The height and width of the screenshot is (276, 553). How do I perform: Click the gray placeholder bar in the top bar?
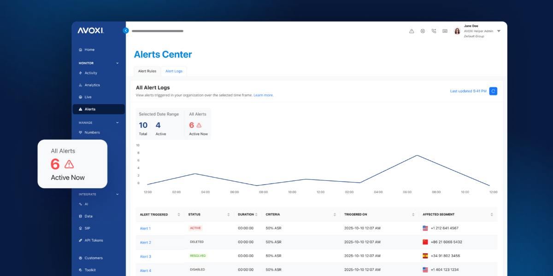158,31
